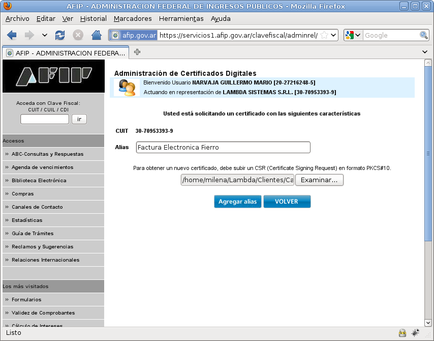Viewport: 434px width, 341px height.
Task: Select the AFIP - ADMINISTRACION FEDERA... tab
Action: (66, 52)
